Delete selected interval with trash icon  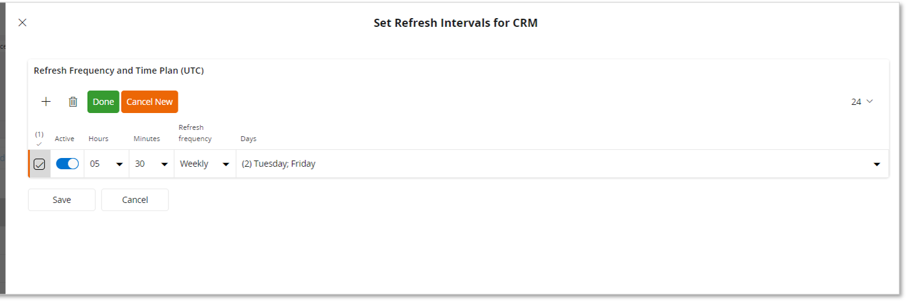tap(73, 102)
